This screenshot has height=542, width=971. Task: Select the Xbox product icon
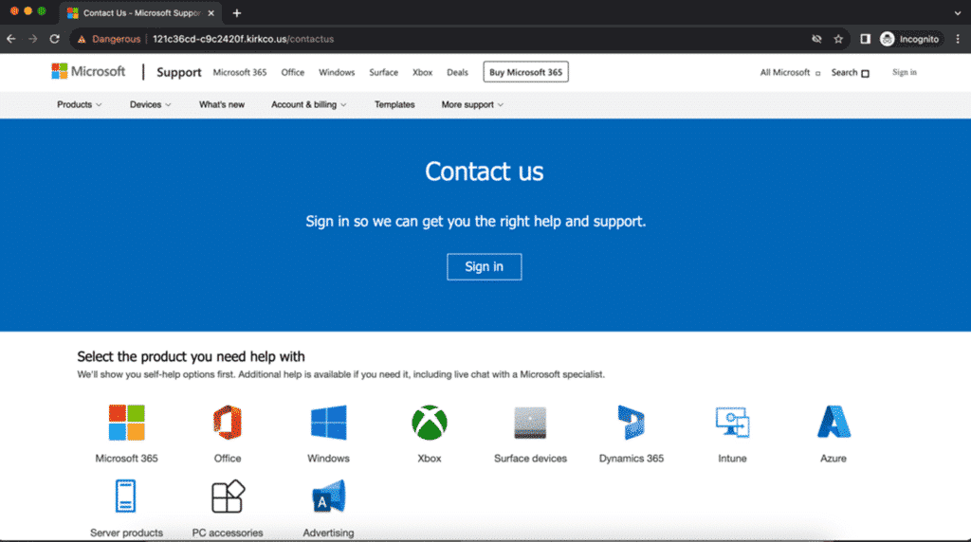click(x=430, y=423)
